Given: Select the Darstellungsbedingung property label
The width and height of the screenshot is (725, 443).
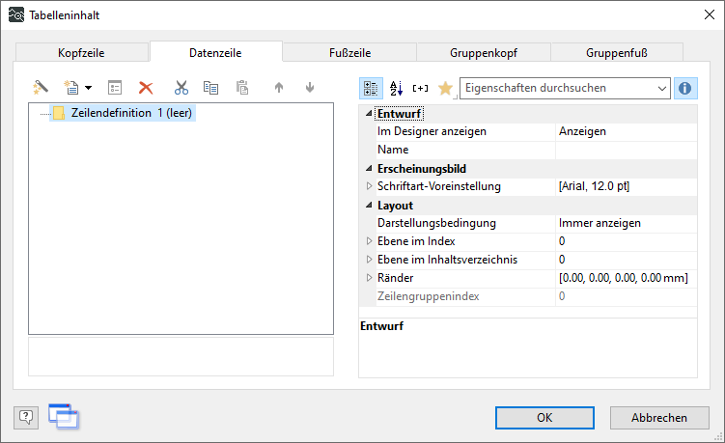Looking at the screenshot, I should click(x=436, y=223).
